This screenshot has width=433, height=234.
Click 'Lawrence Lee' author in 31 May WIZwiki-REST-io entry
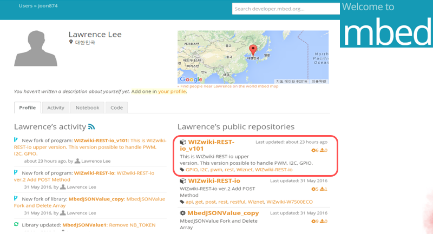pos(82,187)
